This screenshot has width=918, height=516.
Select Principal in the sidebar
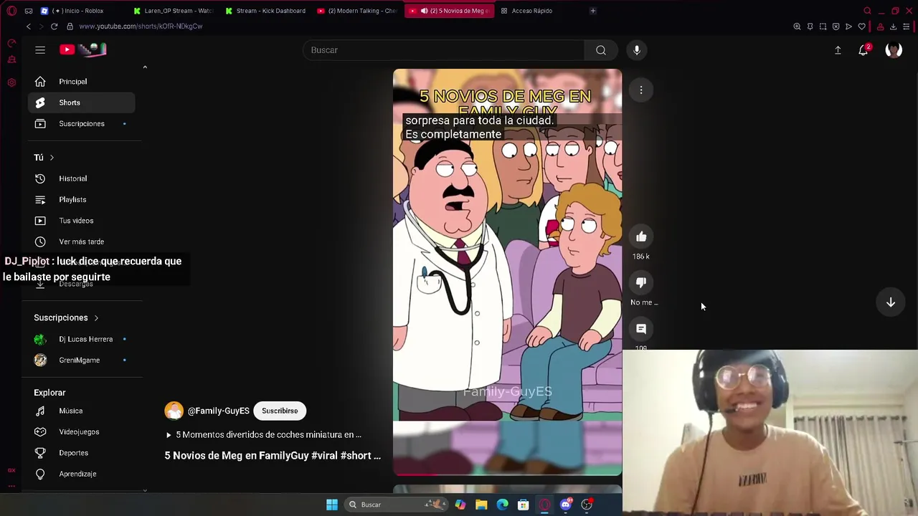click(82, 82)
